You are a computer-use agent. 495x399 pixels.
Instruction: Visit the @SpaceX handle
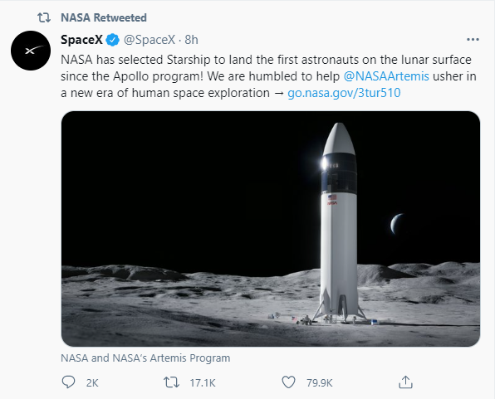pyautogui.click(x=149, y=40)
